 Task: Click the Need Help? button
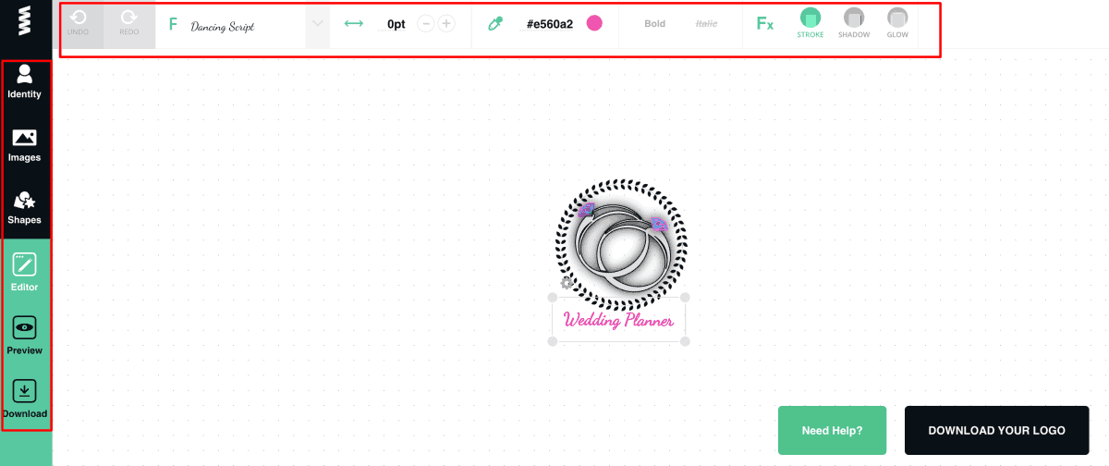point(832,430)
